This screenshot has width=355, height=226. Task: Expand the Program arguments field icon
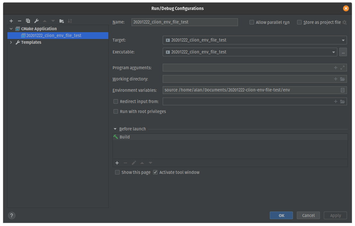point(342,68)
